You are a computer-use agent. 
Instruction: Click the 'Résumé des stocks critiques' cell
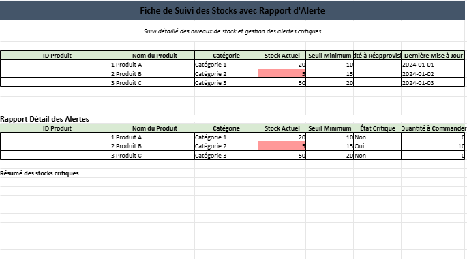click(x=40, y=173)
